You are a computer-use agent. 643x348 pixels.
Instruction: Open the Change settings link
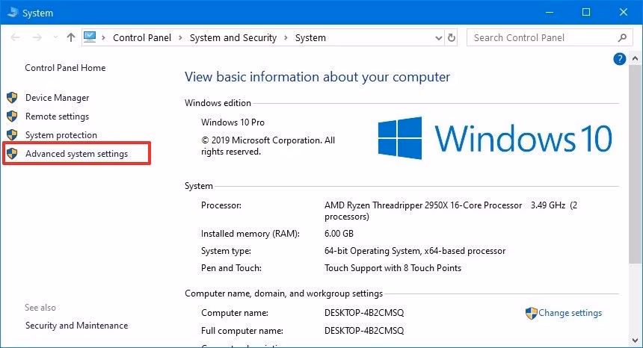(x=570, y=313)
